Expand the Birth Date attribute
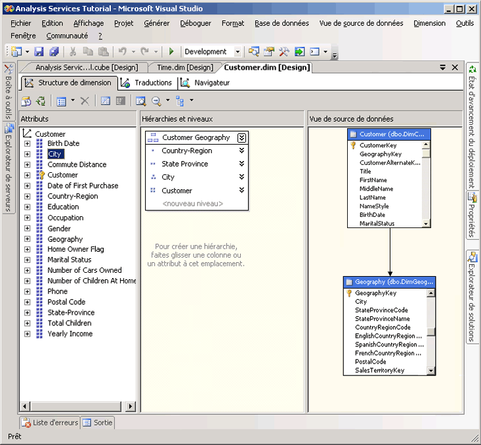 (28, 143)
